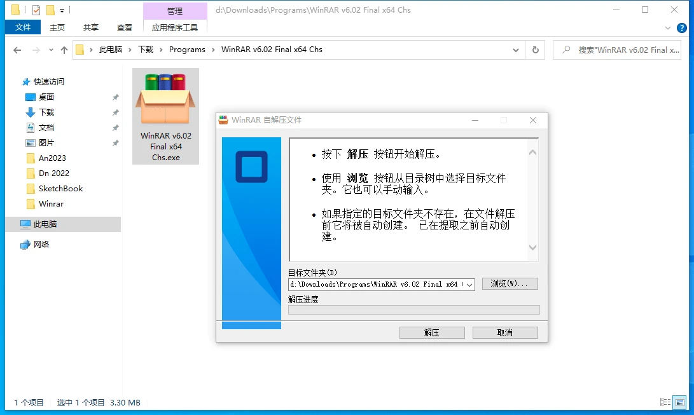The image size is (694, 415).
Task: Minimize the WinRAR self-extractor dialog
Action: tap(475, 120)
